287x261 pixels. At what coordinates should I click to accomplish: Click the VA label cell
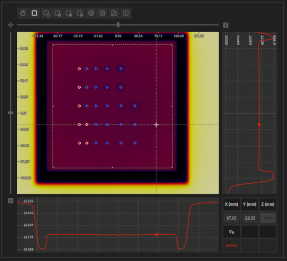(x=232, y=232)
